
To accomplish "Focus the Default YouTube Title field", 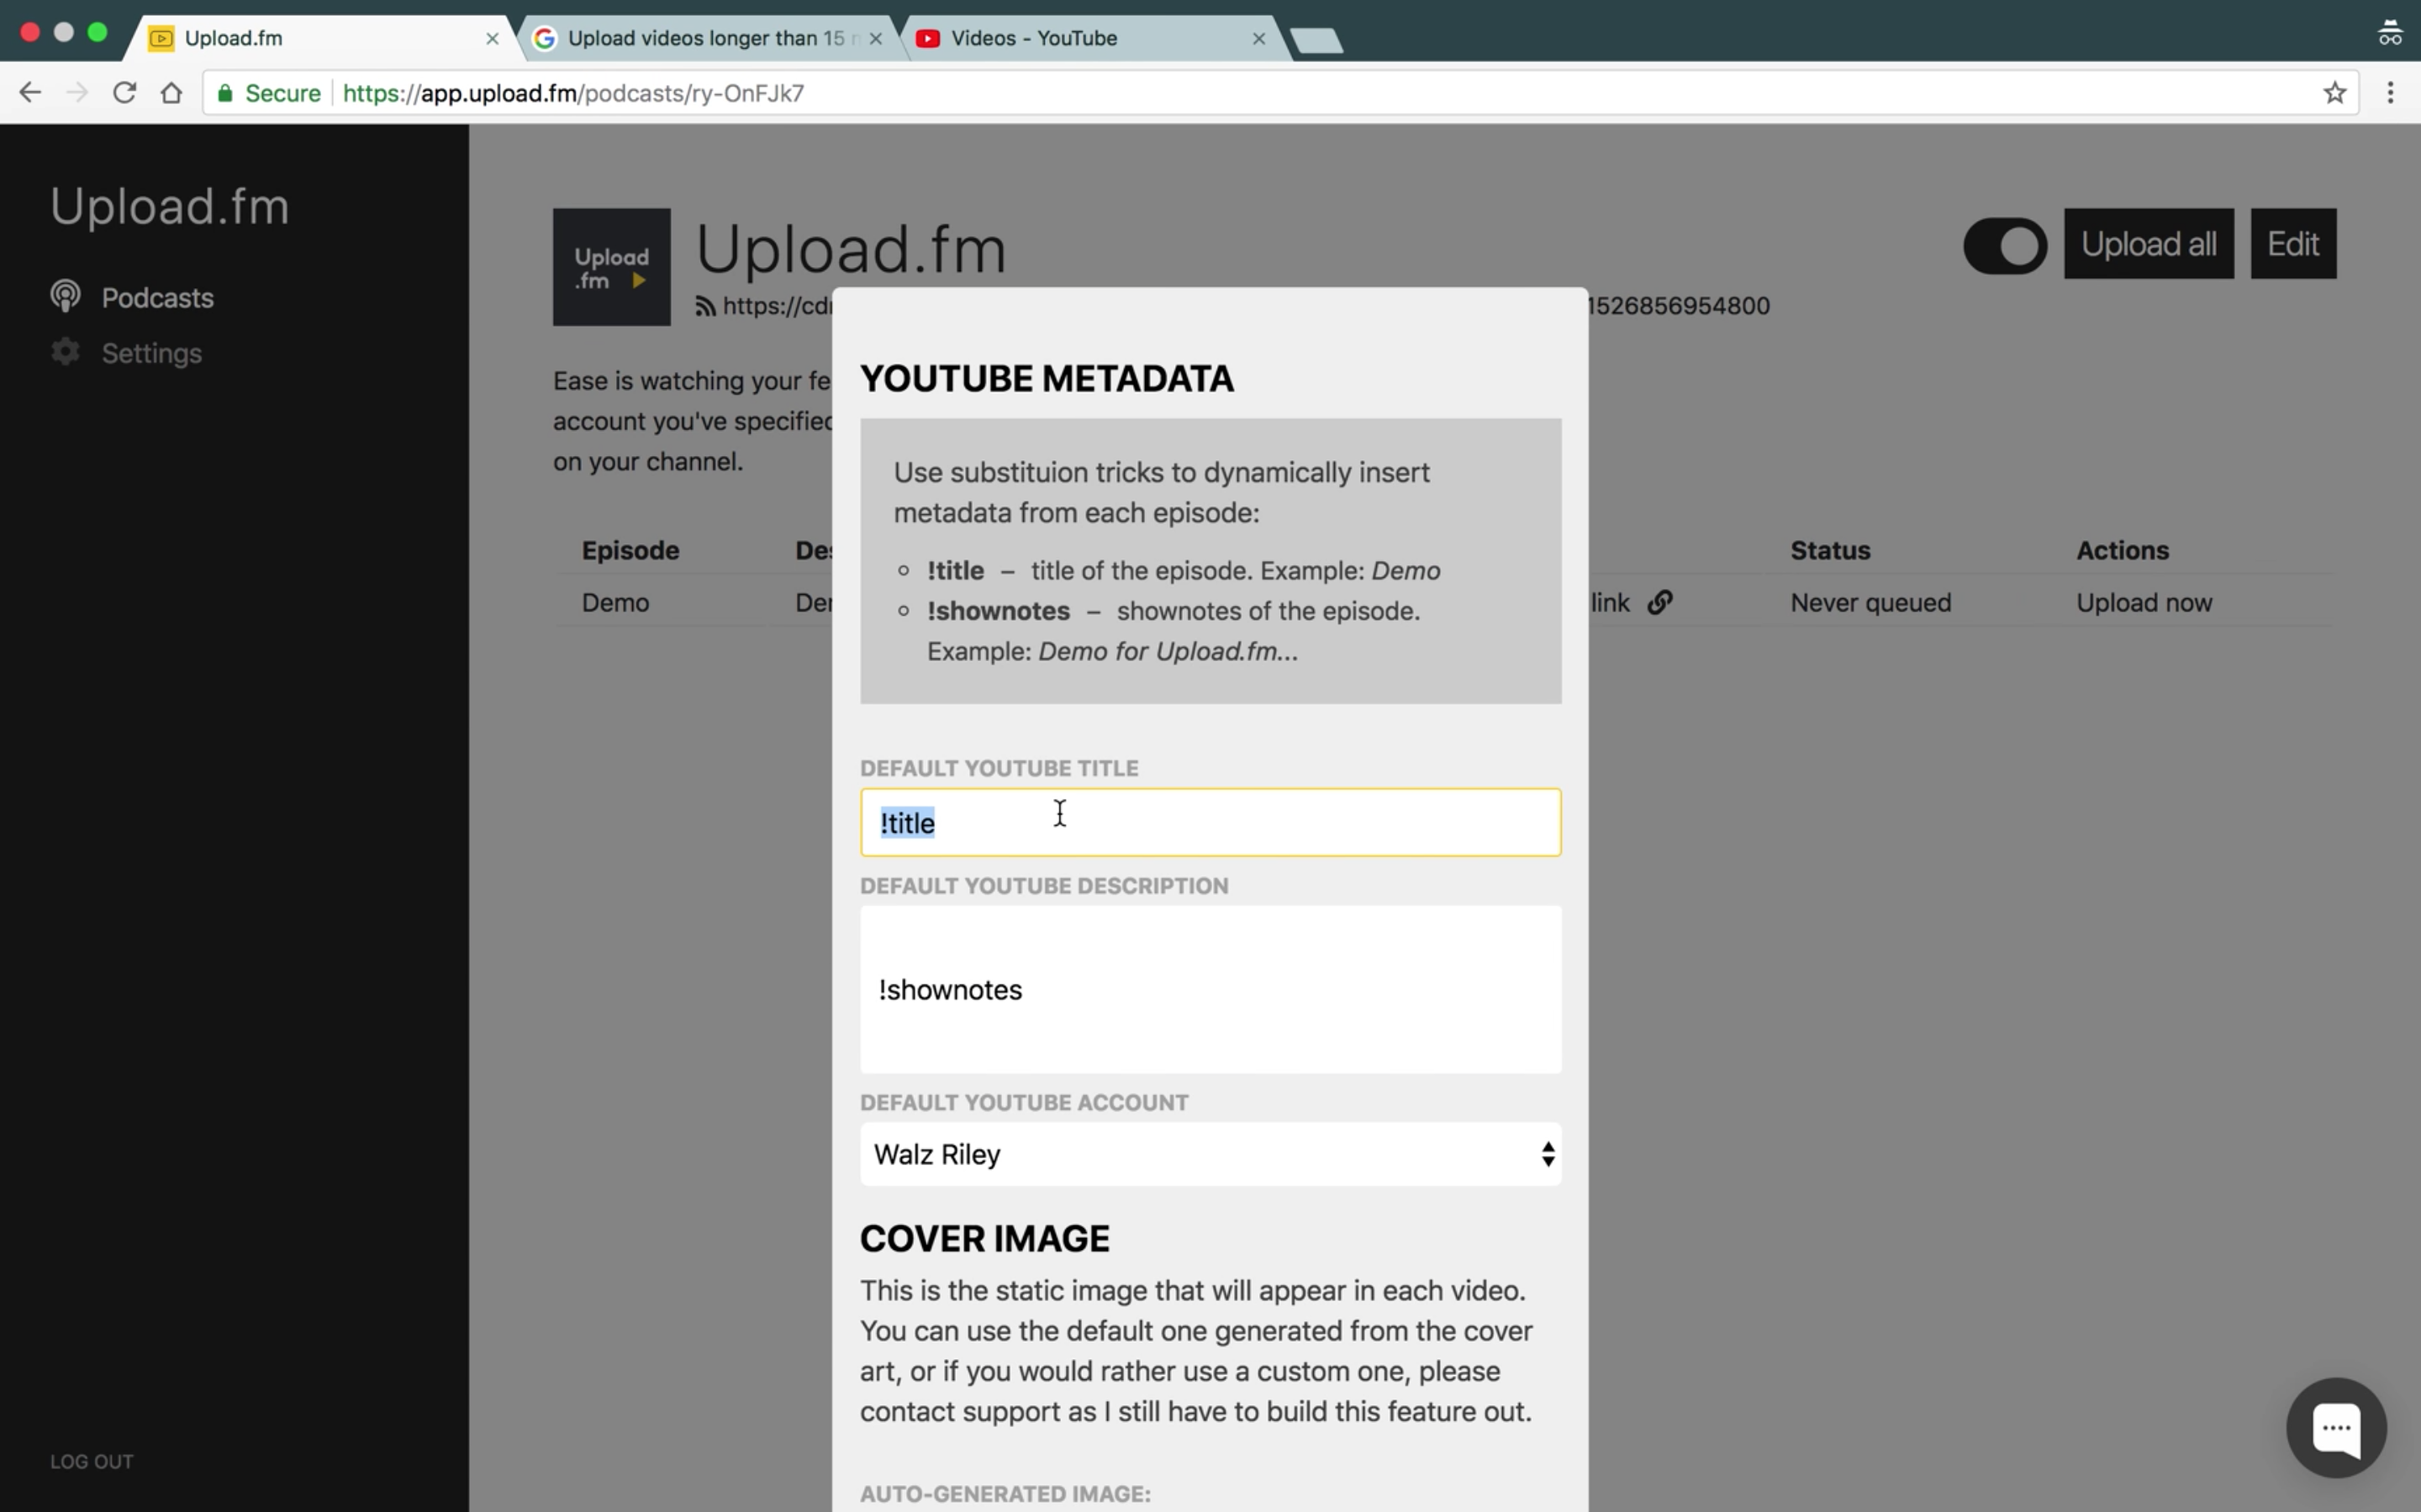I will (x=1210, y=822).
